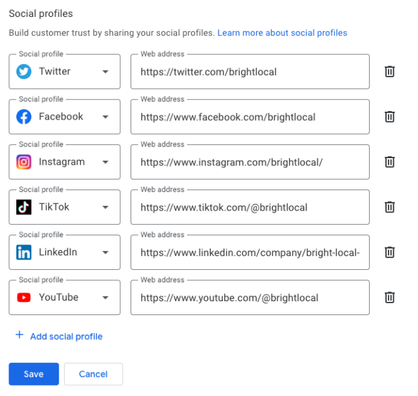
Task: Save the social profiles
Action: (x=34, y=374)
